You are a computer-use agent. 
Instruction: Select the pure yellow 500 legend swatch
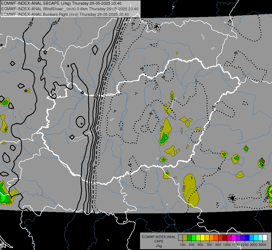tap(203, 237)
